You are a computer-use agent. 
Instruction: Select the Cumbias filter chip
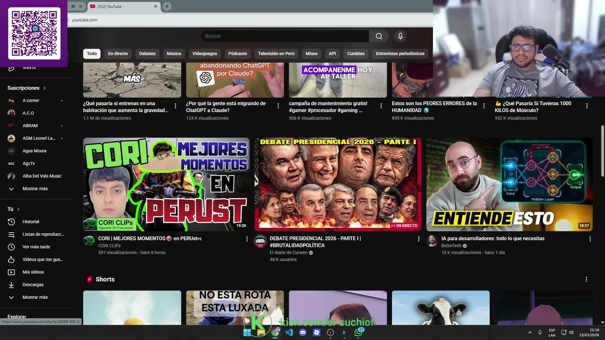356,53
